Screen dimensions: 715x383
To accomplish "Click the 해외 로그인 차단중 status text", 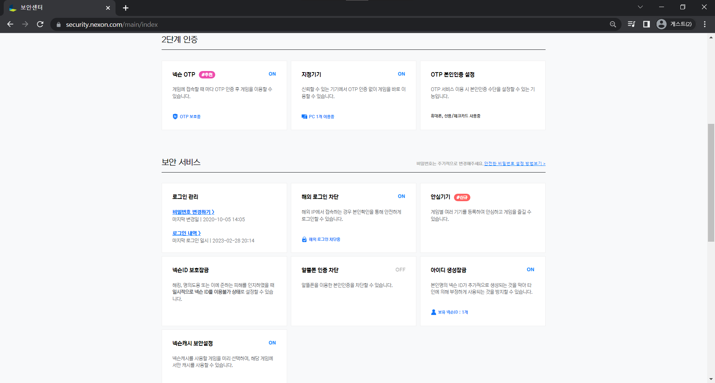I will point(324,239).
